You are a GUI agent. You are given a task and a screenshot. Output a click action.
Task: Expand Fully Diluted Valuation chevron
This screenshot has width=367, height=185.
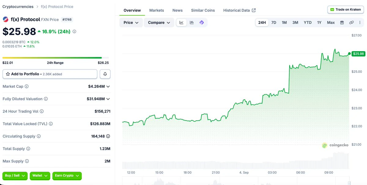pyautogui.click(x=108, y=99)
